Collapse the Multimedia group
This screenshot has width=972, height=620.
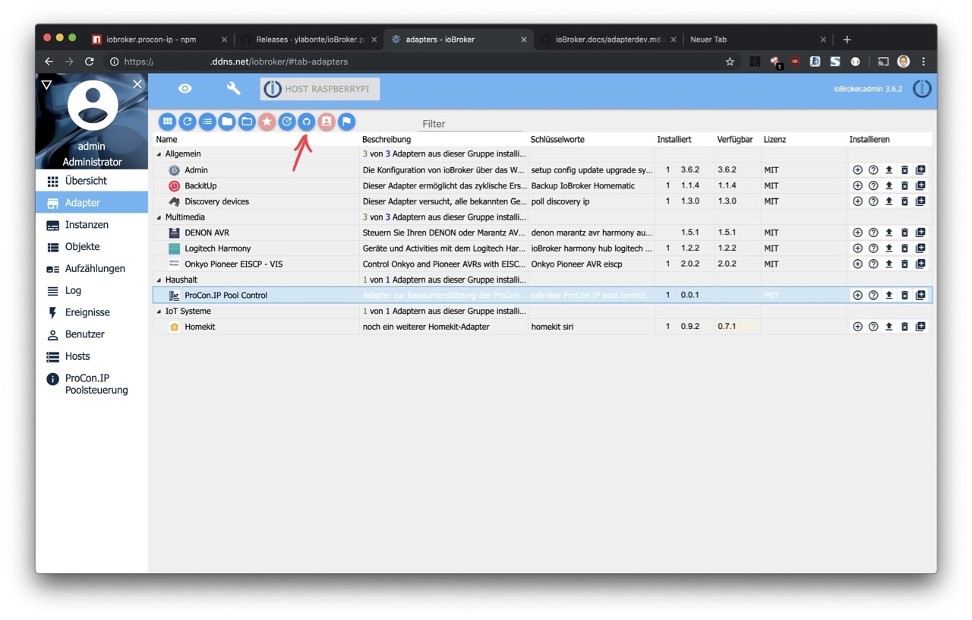(x=159, y=217)
